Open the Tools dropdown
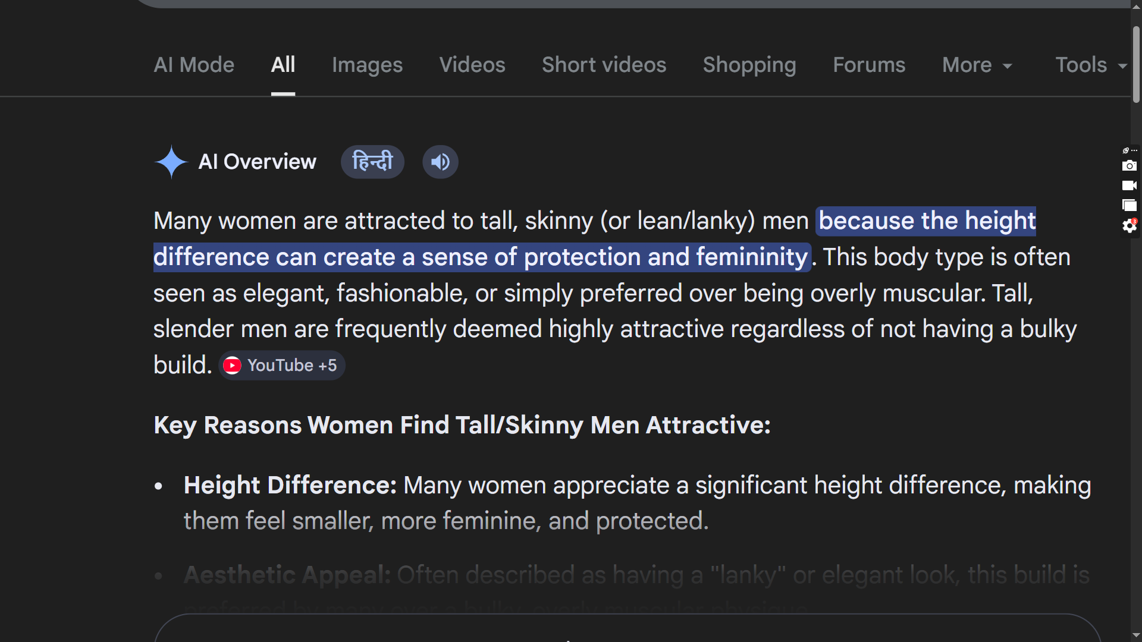 1091,65
